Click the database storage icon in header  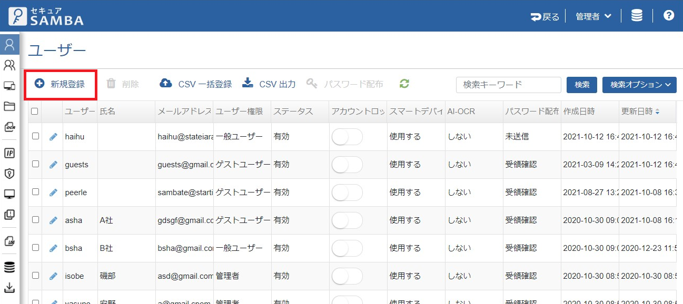coord(637,16)
